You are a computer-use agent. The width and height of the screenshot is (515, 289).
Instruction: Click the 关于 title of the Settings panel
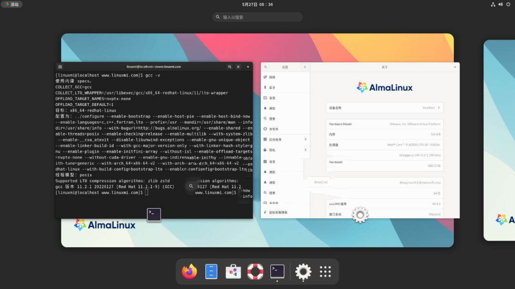[385, 67]
